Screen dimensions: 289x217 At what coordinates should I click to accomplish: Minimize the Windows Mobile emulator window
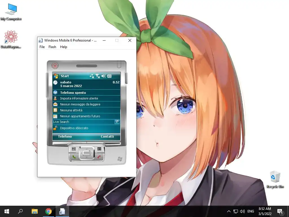pyautogui.click(x=104, y=40)
